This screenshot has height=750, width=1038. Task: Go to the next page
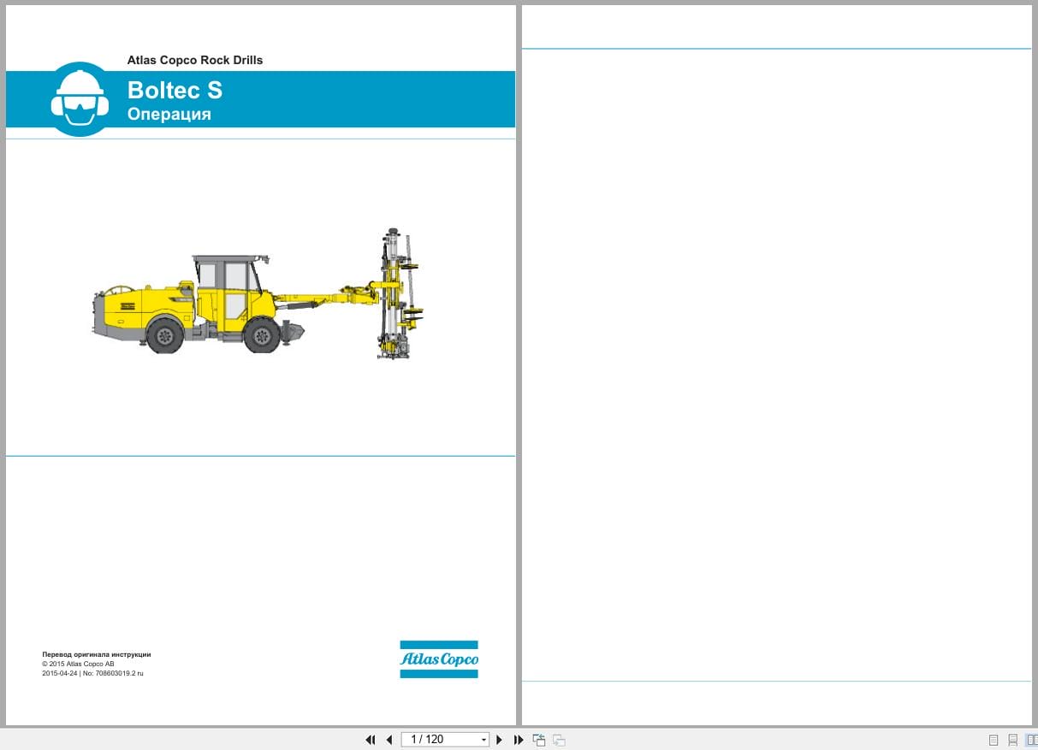point(500,740)
